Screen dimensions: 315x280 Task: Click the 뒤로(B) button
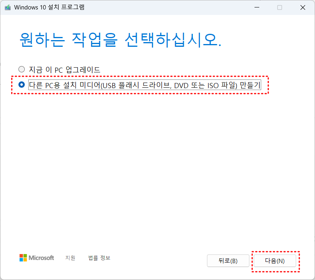228,261
